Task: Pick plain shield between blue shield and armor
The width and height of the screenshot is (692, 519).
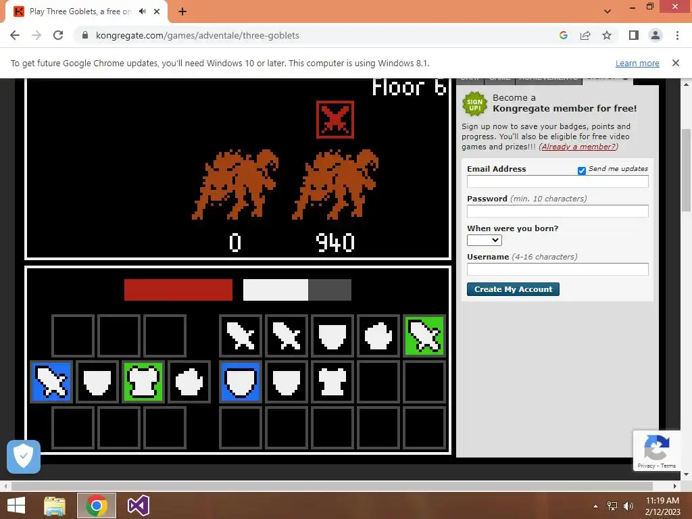Action: click(287, 382)
